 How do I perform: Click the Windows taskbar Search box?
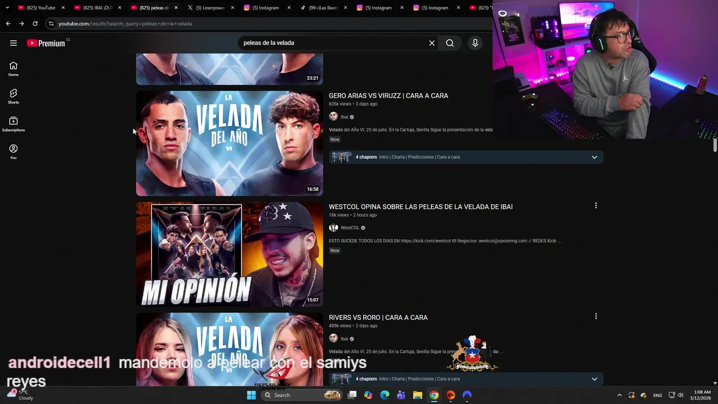(303, 395)
